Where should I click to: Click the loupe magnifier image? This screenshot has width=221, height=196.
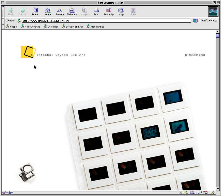[27, 172]
